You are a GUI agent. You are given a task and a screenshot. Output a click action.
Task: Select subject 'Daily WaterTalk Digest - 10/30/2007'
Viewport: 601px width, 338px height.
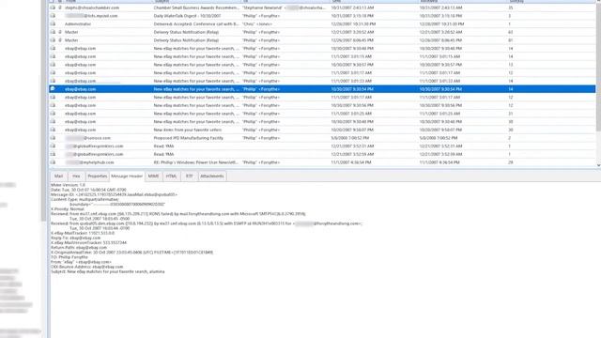[188, 16]
